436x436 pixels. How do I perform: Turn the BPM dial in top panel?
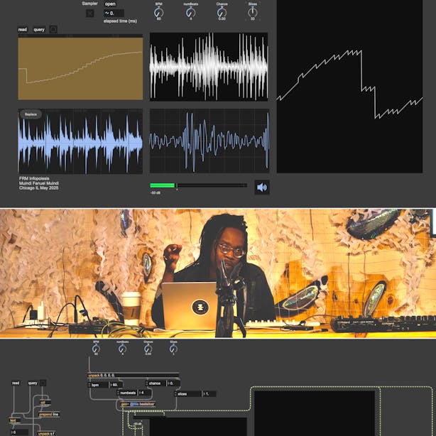pyautogui.click(x=158, y=12)
